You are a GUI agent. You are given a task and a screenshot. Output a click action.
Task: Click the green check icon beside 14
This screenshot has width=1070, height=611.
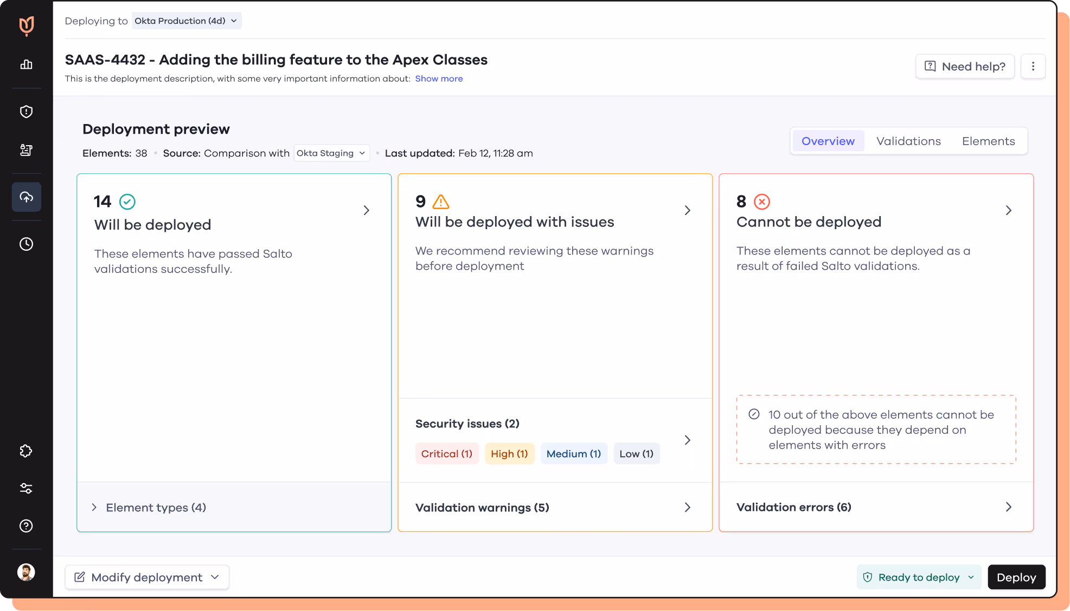point(127,201)
